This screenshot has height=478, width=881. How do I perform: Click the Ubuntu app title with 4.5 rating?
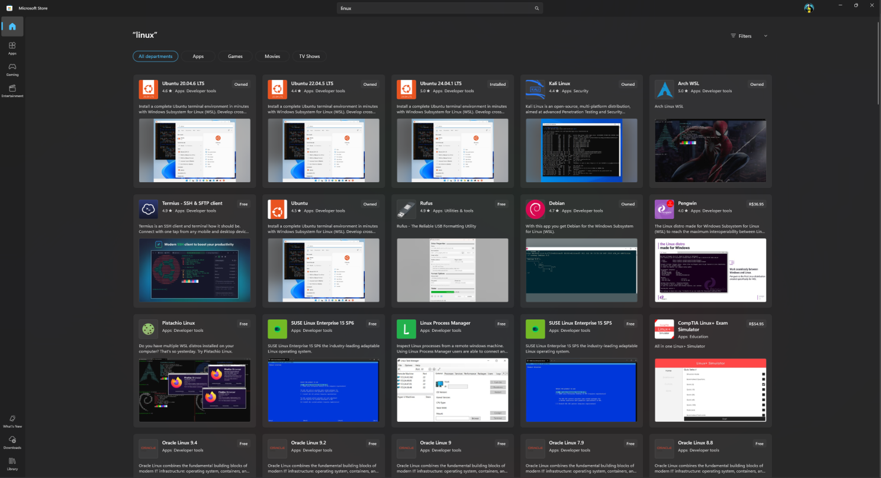300,203
